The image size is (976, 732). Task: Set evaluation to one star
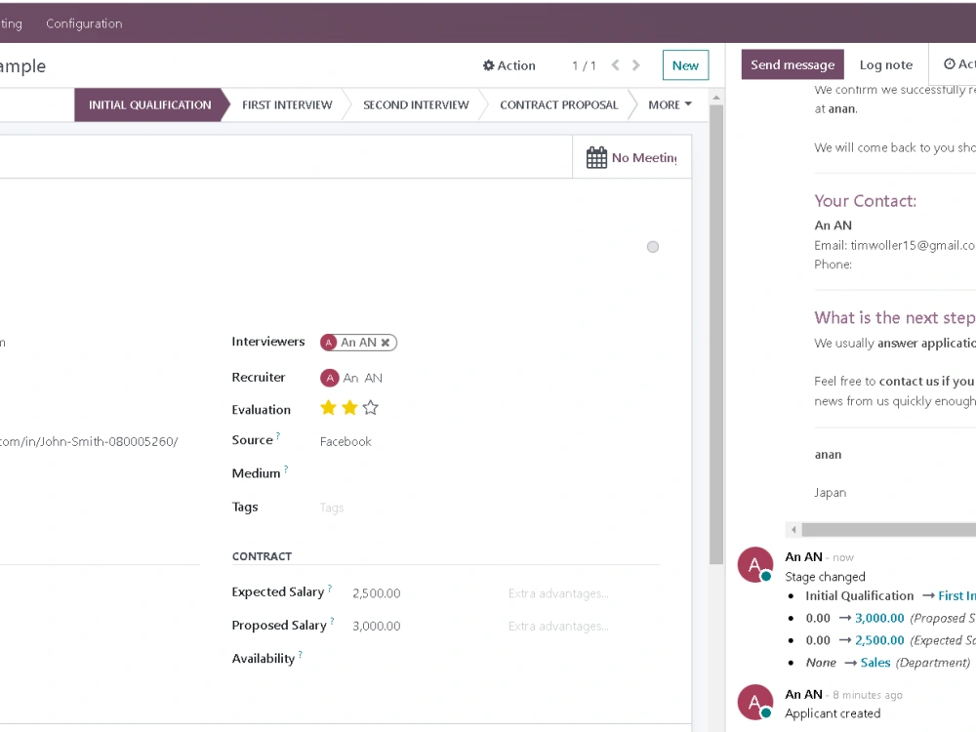click(328, 408)
